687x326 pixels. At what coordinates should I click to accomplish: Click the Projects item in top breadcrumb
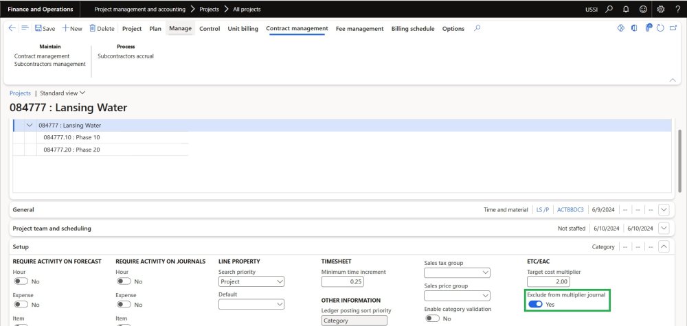click(x=210, y=9)
